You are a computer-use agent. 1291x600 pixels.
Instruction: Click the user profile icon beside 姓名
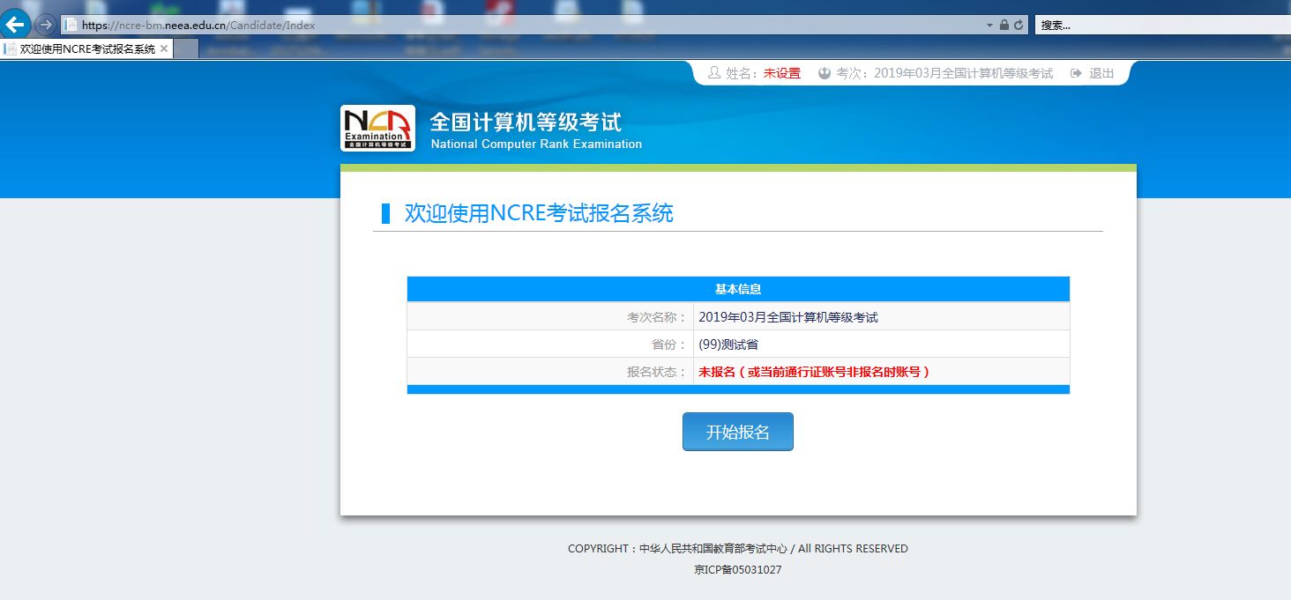click(714, 73)
